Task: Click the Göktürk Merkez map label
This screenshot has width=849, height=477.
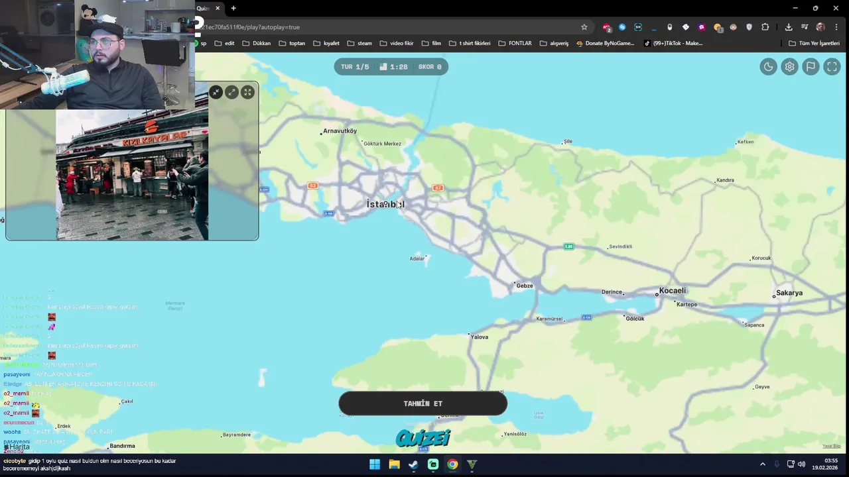Action: point(383,144)
